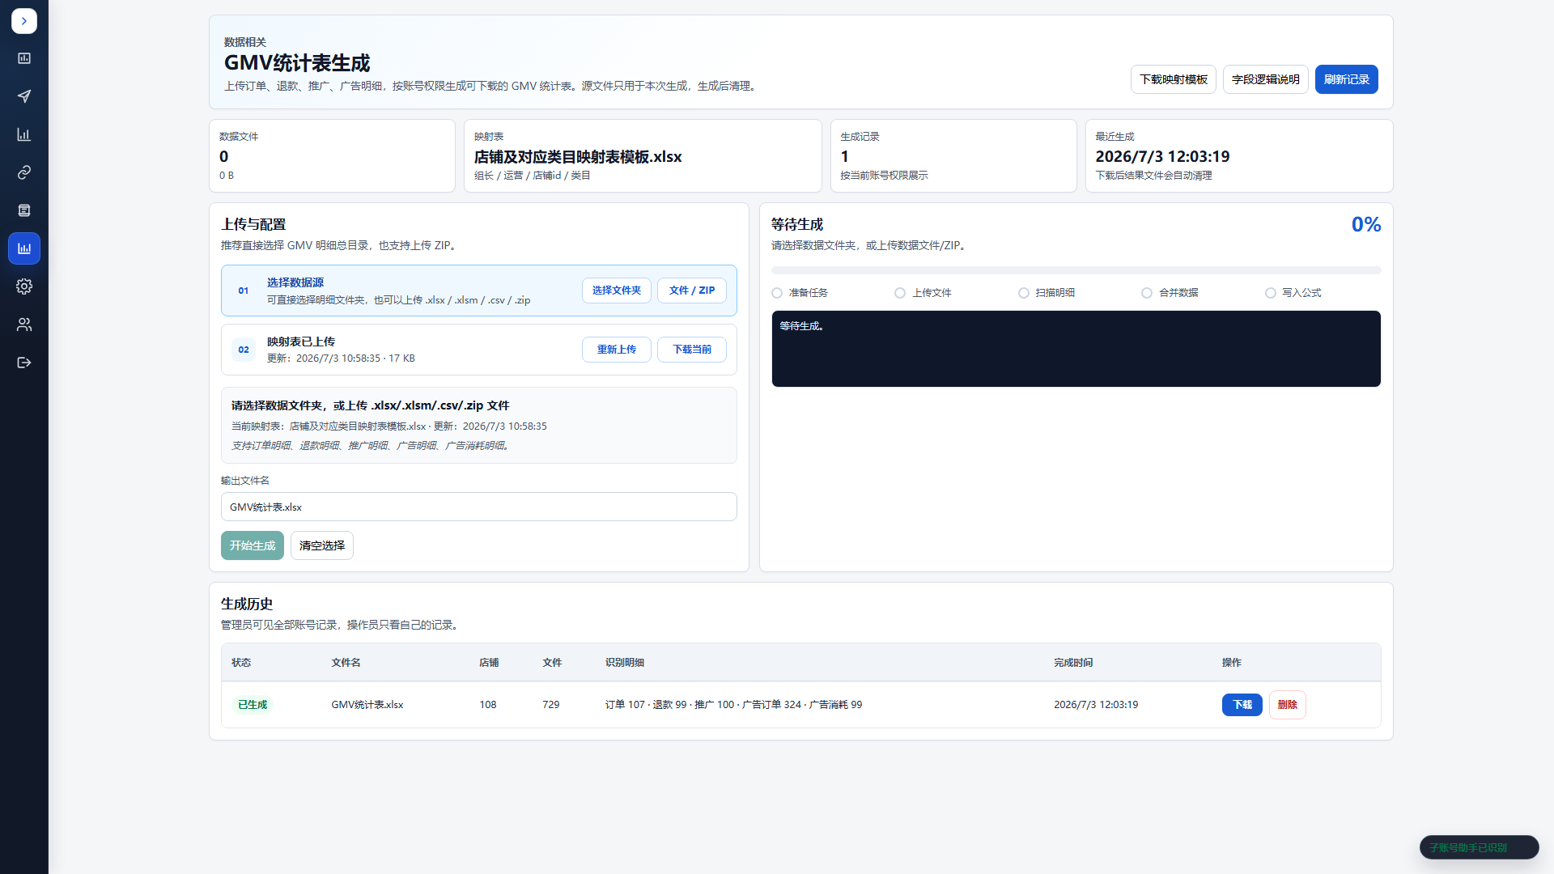Click the 识别明细 text starting 订单 107

[x=733, y=705]
